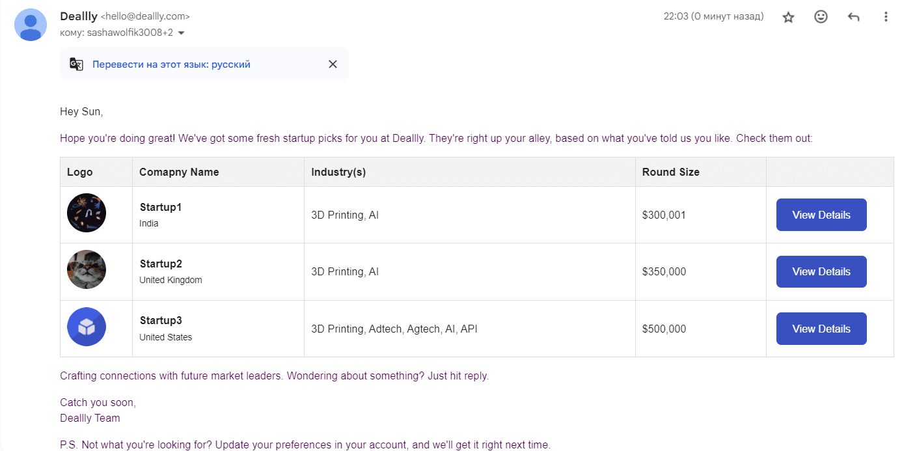Click the sender name Deallly
This screenshot has width=902, height=451.
coord(79,16)
